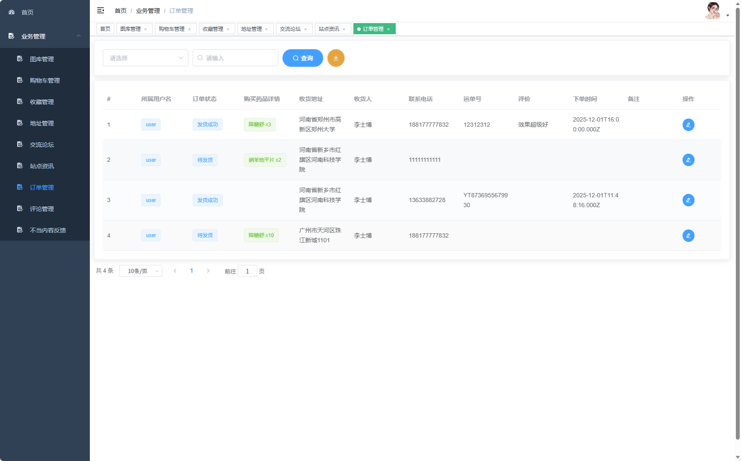Go to next page arrow
741x461 pixels.
208,271
